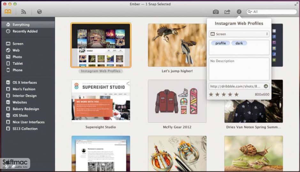Click the share icon in toolbar
This screenshot has width=300, height=172.
(x=227, y=12)
